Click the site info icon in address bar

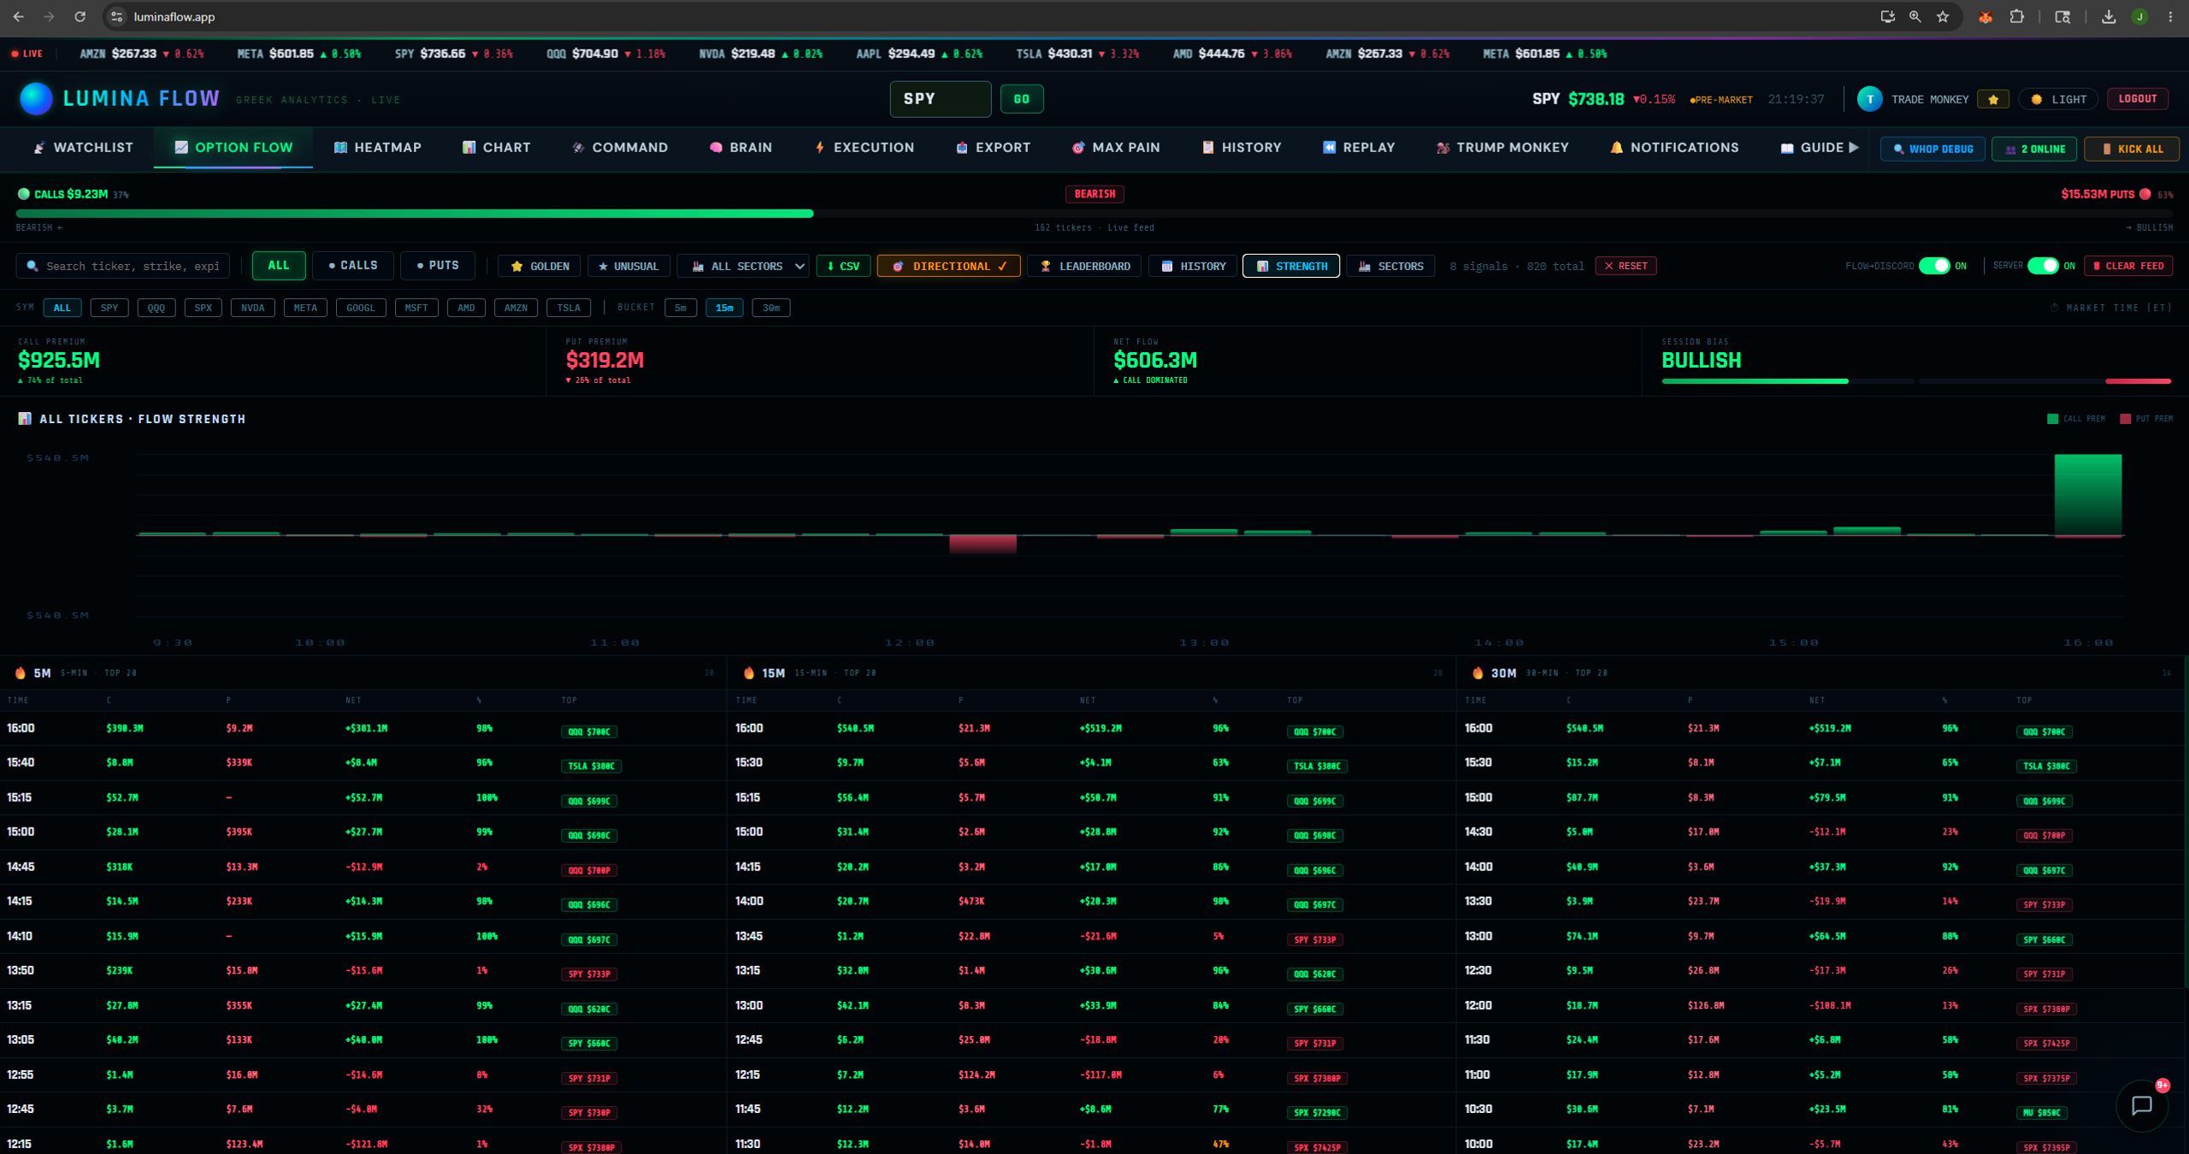pos(117,16)
